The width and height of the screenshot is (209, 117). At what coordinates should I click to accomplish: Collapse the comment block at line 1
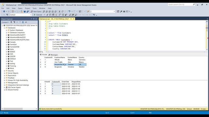(x=48, y=21)
